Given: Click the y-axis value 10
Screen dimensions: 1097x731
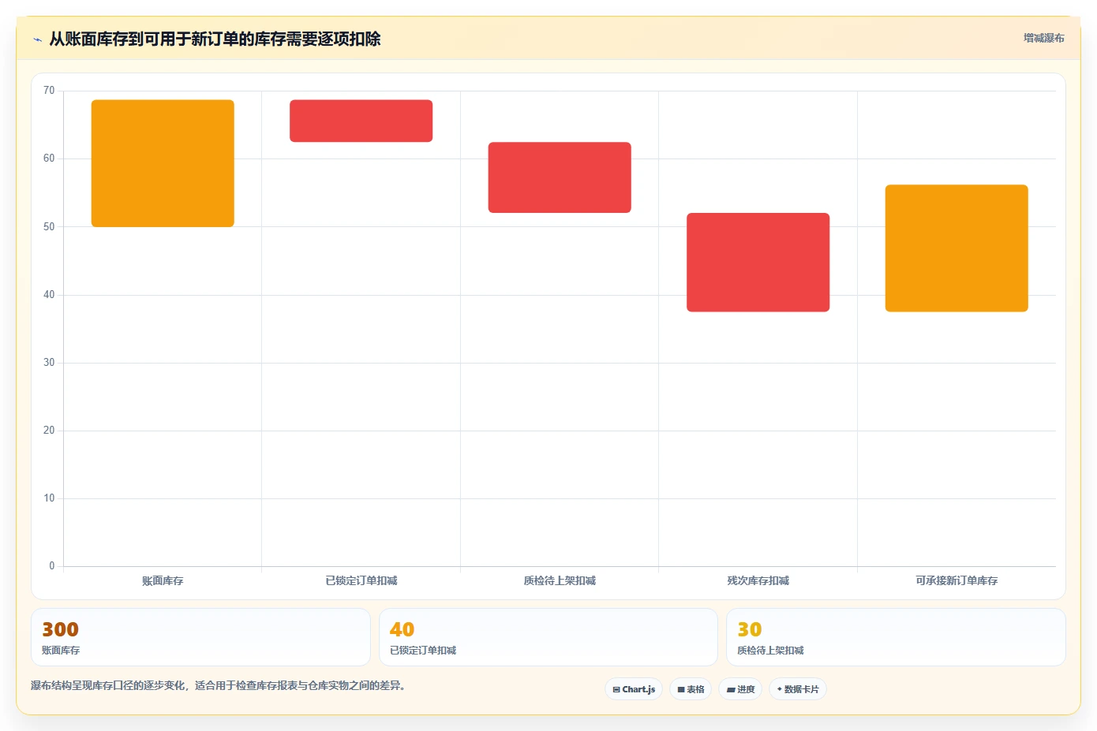Looking at the screenshot, I should [49, 498].
